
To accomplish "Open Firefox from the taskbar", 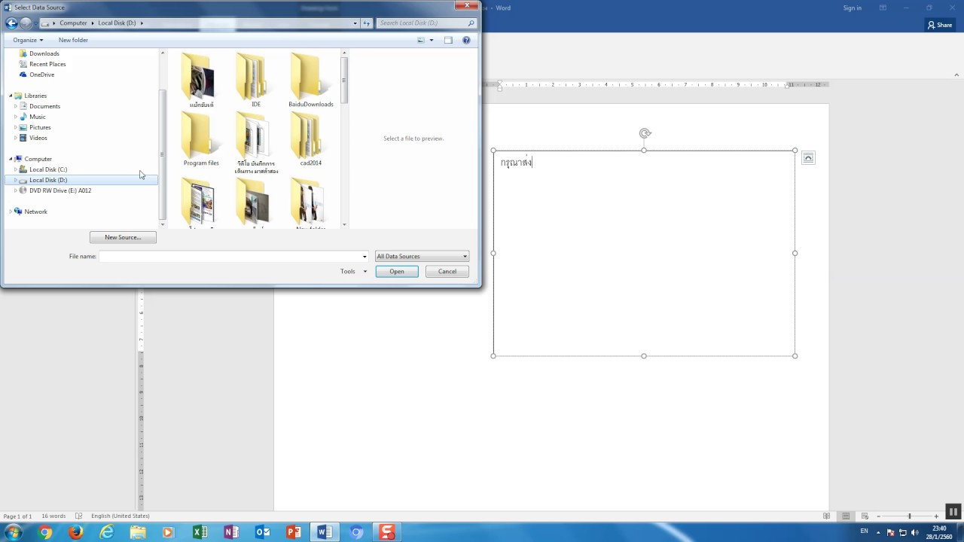I will [x=75, y=532].
